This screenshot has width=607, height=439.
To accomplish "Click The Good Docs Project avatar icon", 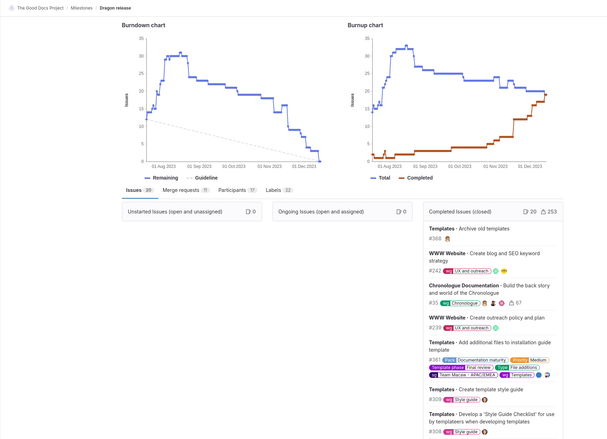I will click(x=12, y=8).
